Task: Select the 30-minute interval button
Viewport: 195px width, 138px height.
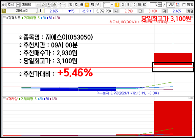Action: pyautogui.click(x=139, y=5)
